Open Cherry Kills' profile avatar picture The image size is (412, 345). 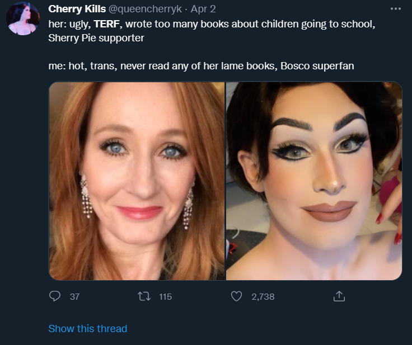point(23,19)
